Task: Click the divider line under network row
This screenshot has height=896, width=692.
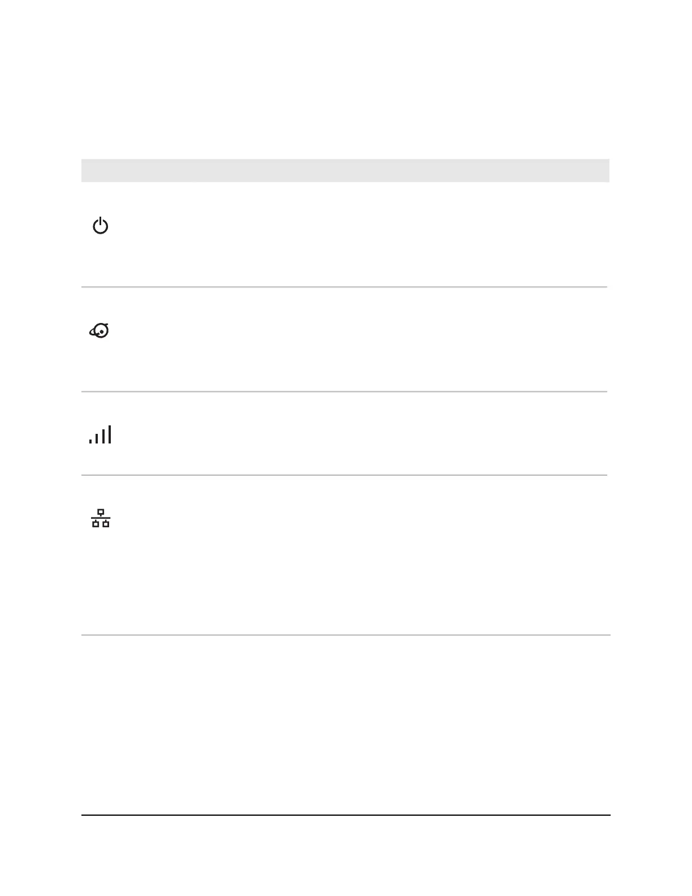Action: pyautogui.click(x=346, y=635)
